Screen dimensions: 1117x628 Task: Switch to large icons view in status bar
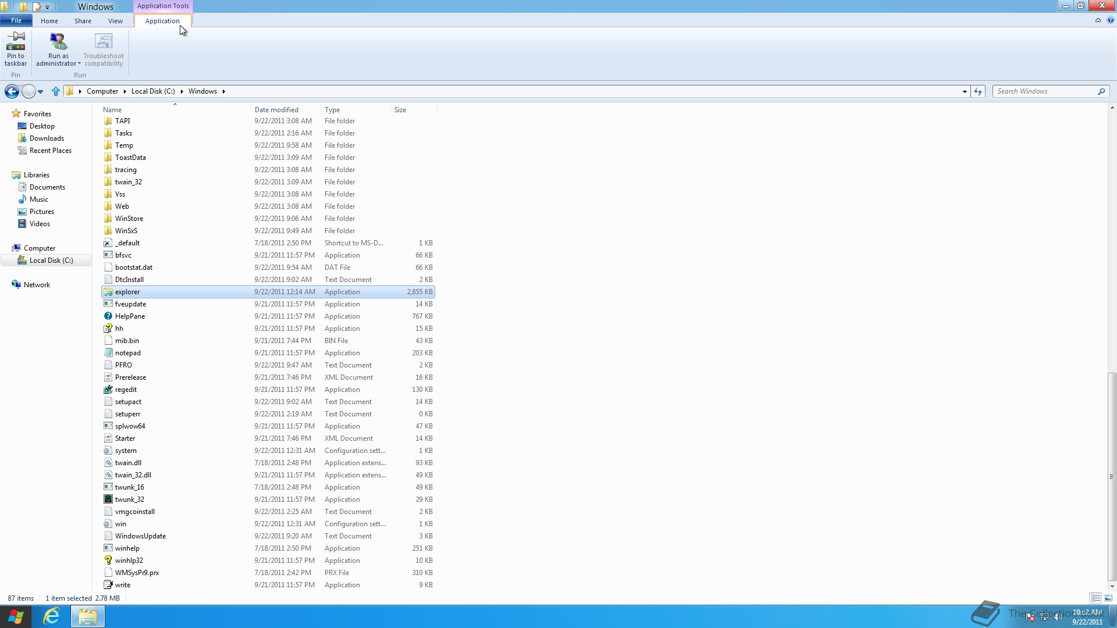1108,598
